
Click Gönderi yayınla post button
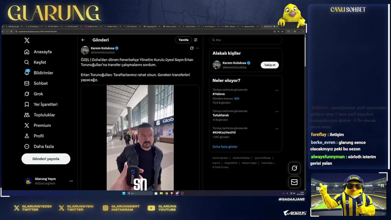pos(46,159)
